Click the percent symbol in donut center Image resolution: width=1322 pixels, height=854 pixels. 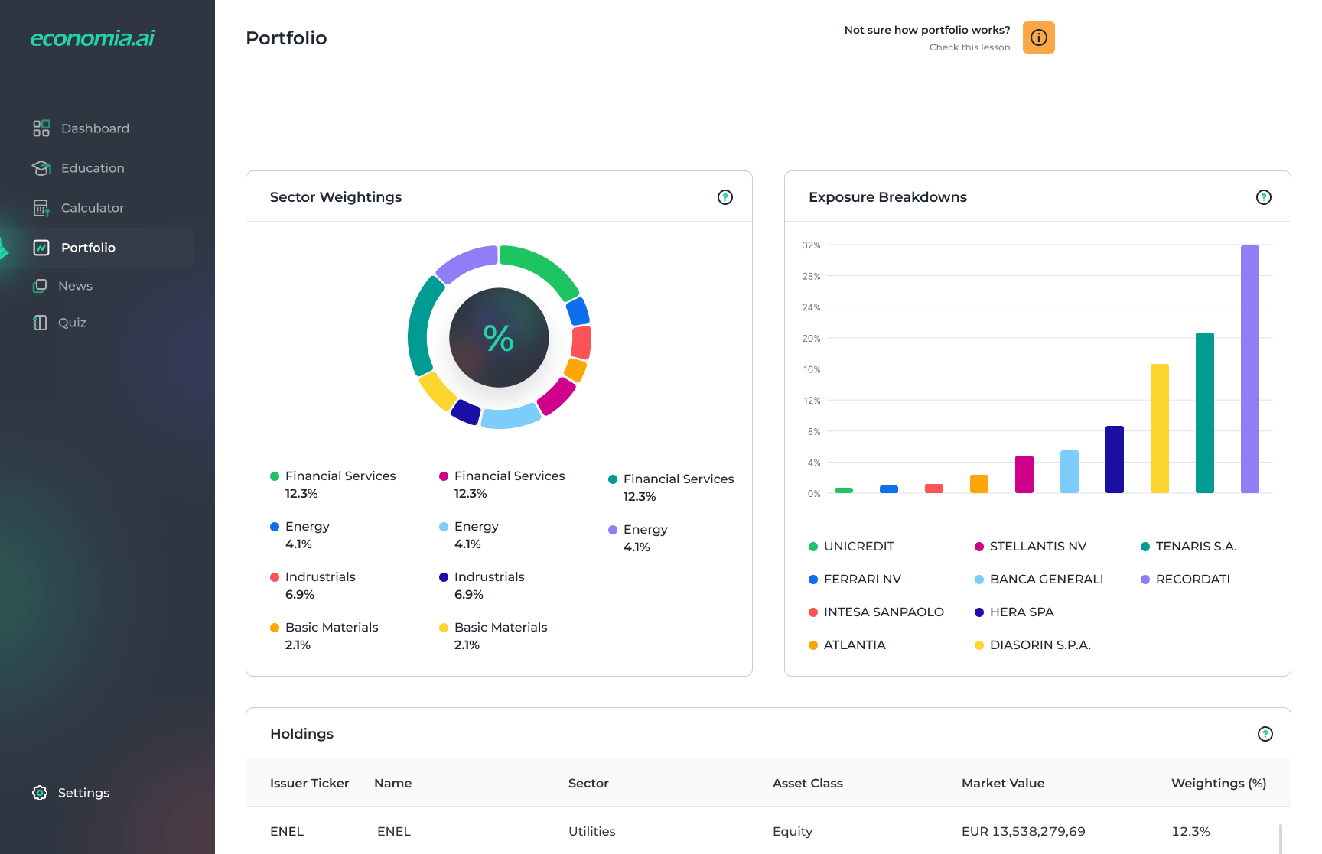(x=499, y=338)
